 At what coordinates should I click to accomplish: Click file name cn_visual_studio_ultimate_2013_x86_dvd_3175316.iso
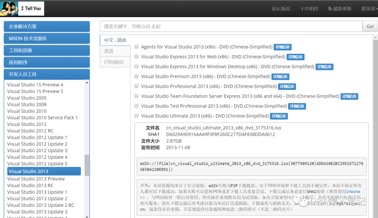223,128
